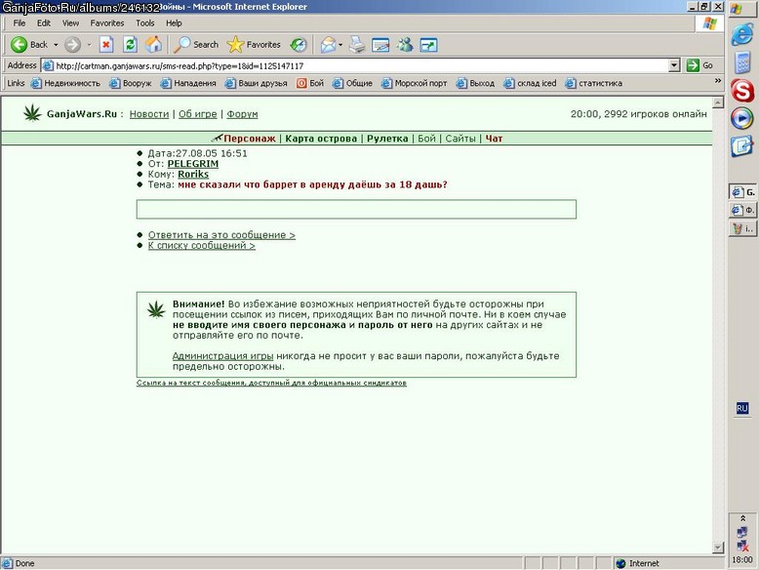Expand the Back button history dropdown arrow
This screenshot has width=759, height=570.
point(56,45)
